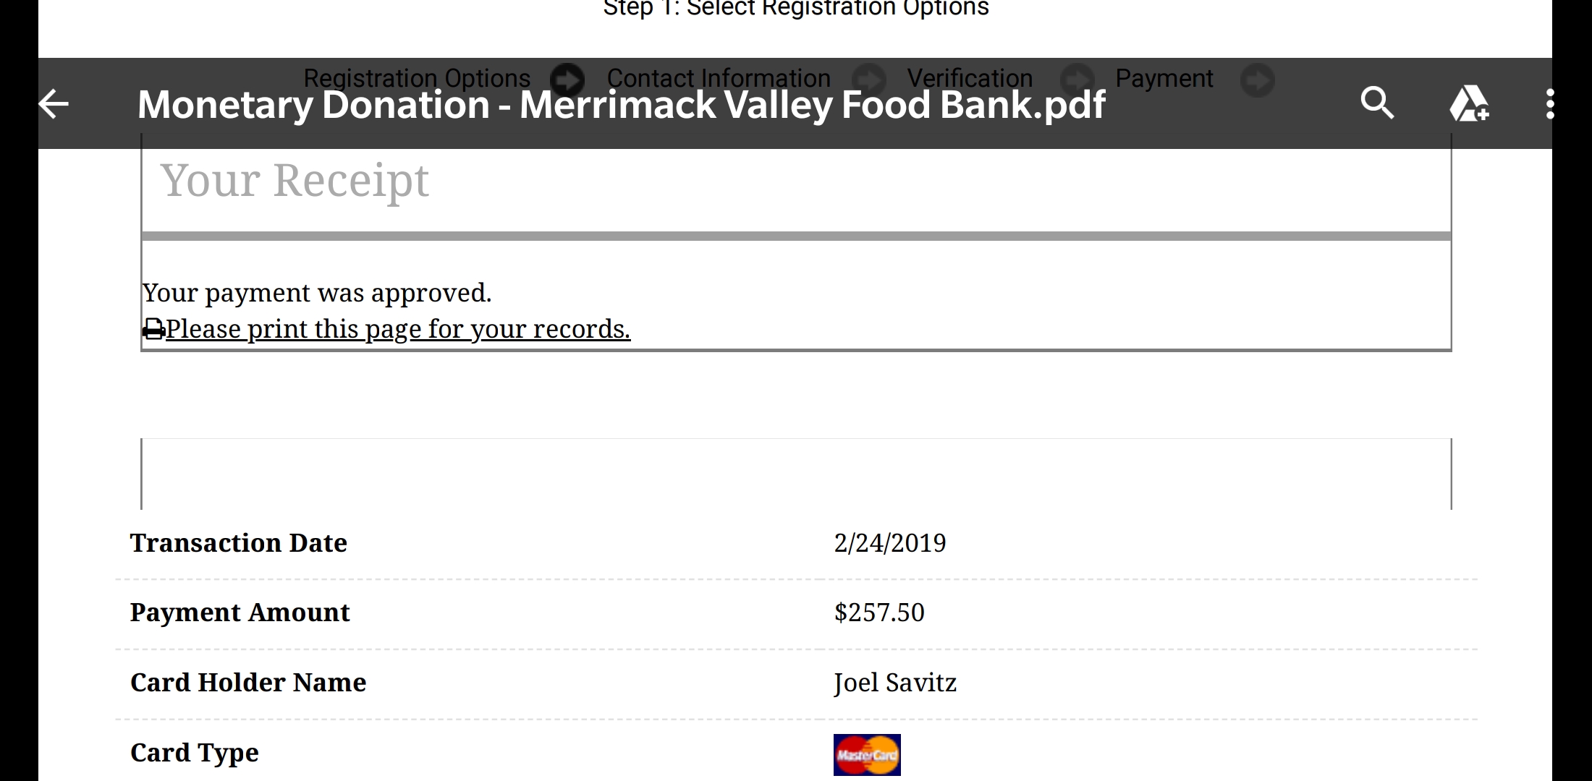Select the Registration Options step

tap(417, 78)
